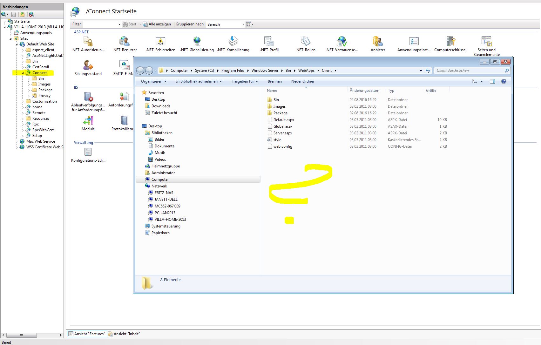Screen dimensions: 541x345
Task: Open the Organisieren menu
Action: [154, 81]
